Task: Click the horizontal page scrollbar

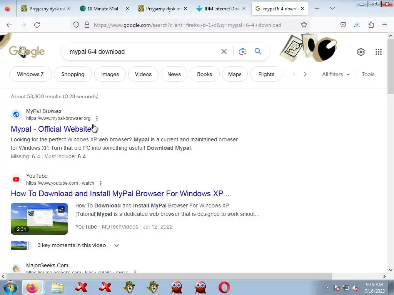Action: [x=169, y=276]
